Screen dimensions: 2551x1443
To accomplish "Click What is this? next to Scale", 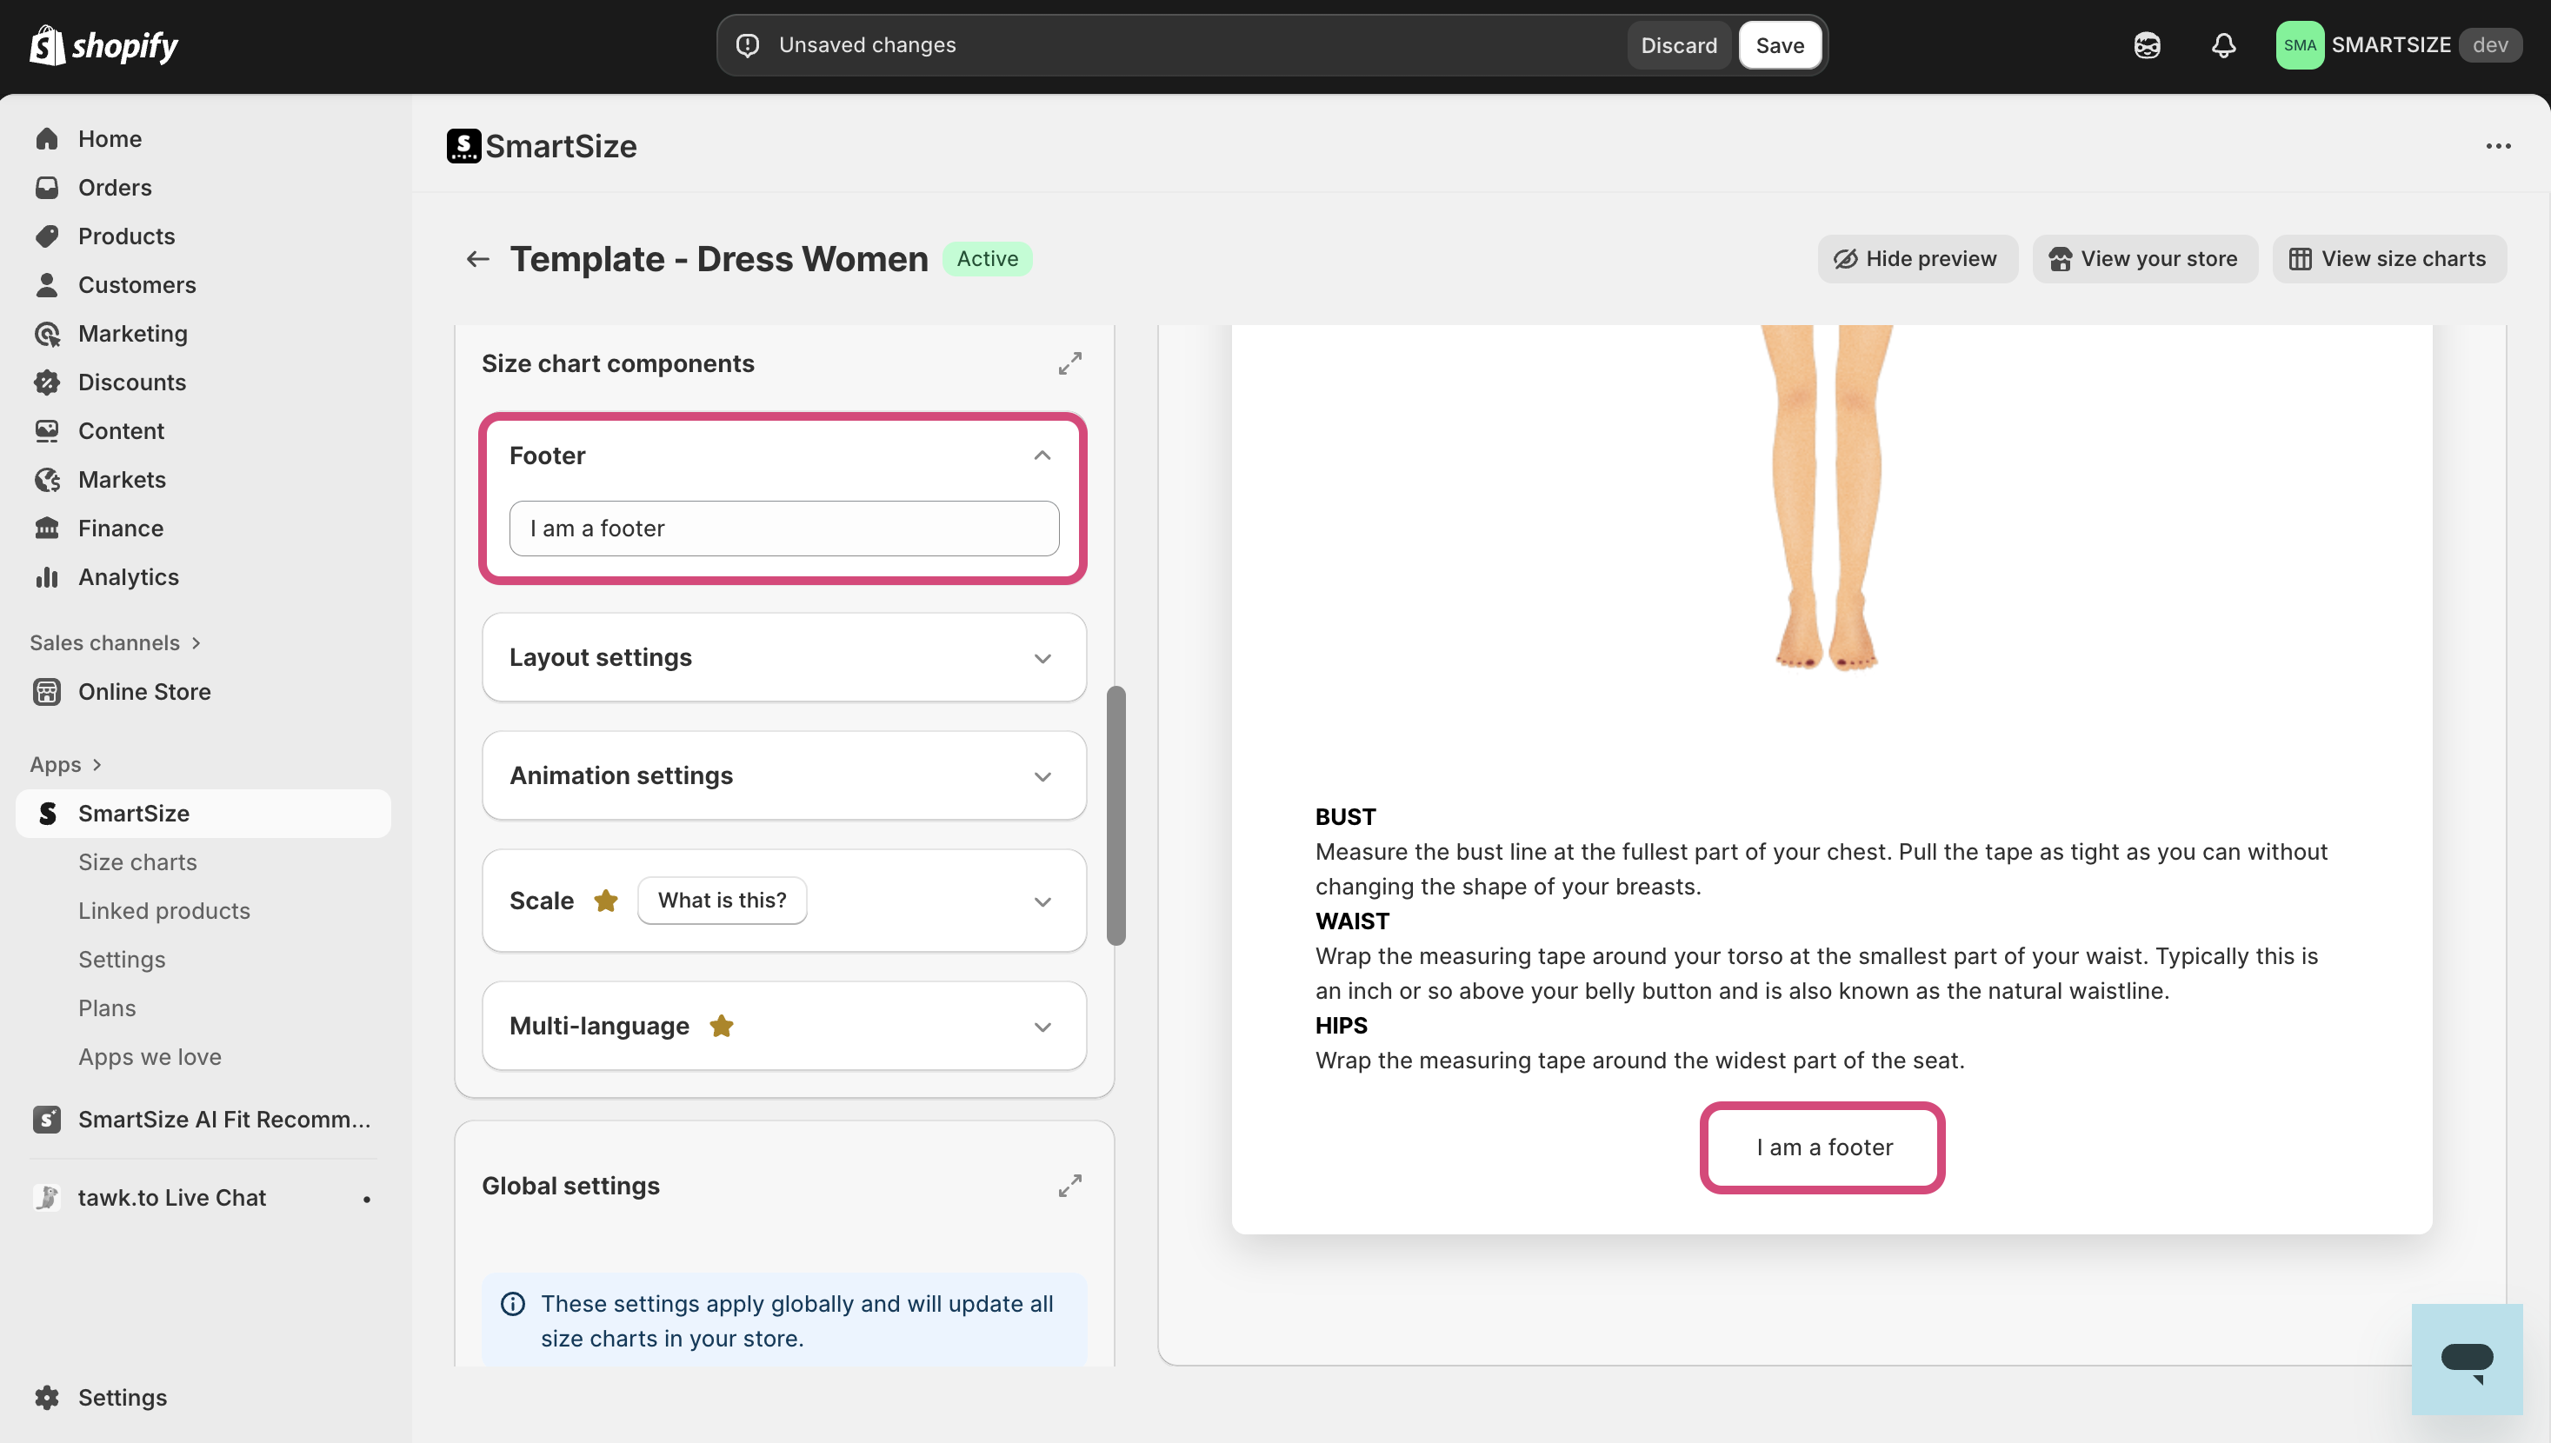I will click(x=722, y=900).
